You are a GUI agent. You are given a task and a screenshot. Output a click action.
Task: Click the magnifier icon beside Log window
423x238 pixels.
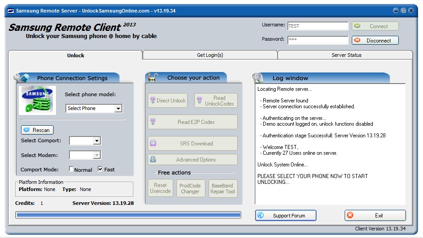258,78
